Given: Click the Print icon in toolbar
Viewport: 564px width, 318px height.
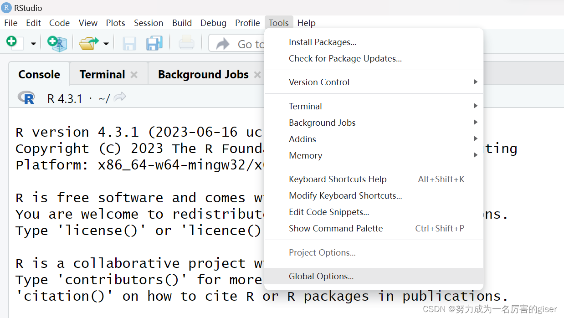Looking at the screenshot, I should coord(186,43).
